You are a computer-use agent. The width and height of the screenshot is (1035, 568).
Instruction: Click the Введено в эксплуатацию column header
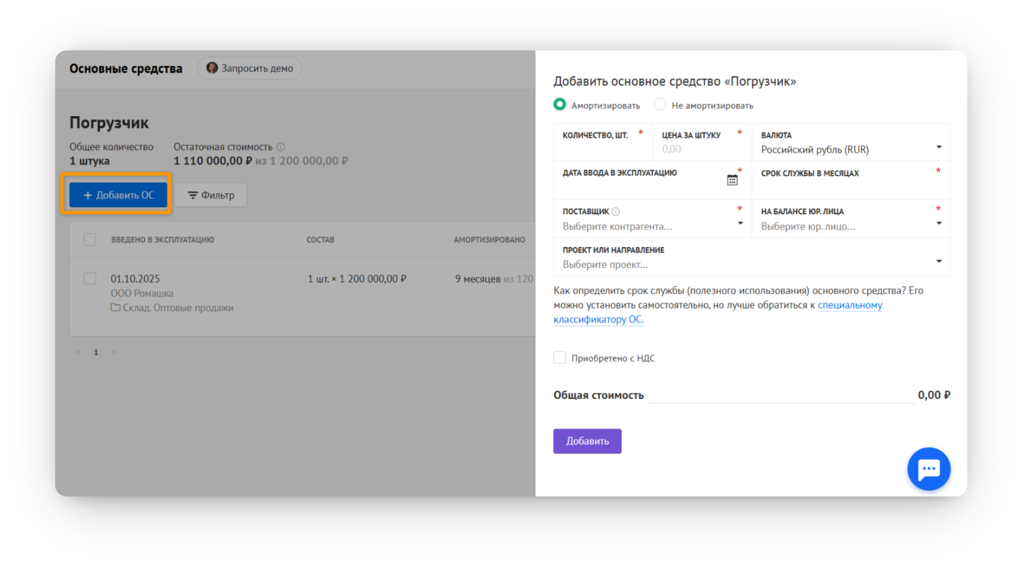point(162,240)
